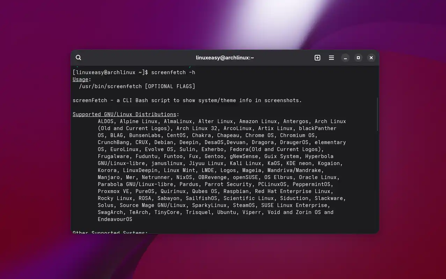This screenshot has width=446, height=279.
Task: Click 'blackPanther' in the list
Action: pos(318,128)
